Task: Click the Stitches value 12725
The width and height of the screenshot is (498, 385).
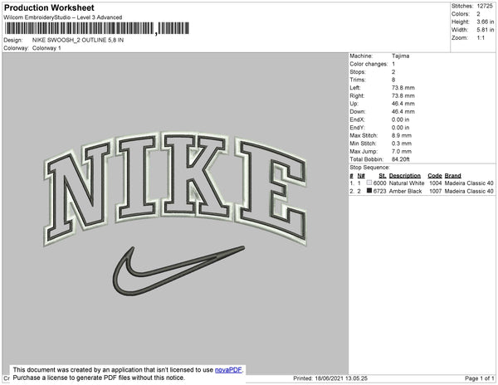Action: pyautogui.click(x=485, y=6)
